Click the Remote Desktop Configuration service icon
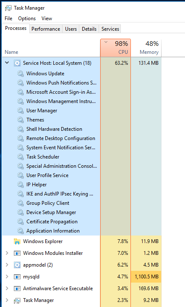185x307 pixels. click(x=20, y=138)
